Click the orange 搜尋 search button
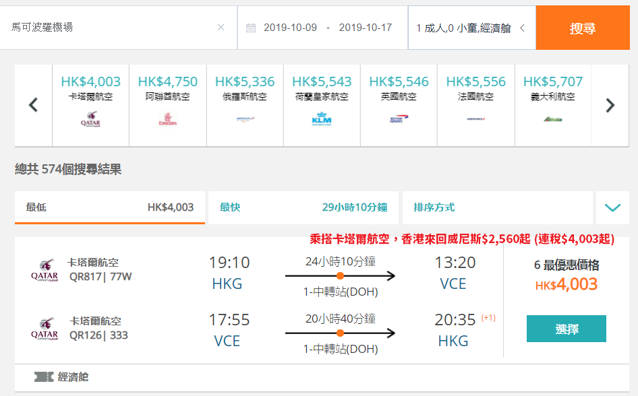638x396 pixels. click(583, 28)
